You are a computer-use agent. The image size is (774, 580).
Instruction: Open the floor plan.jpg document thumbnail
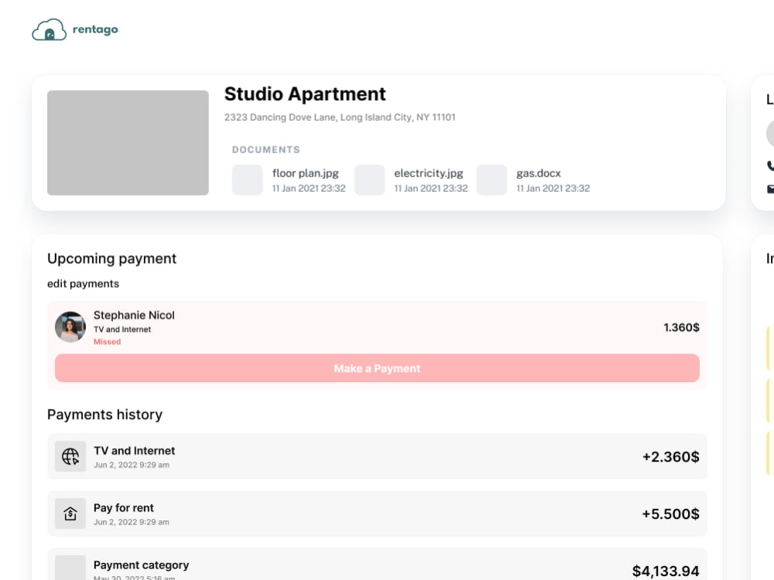tap(248, 180)
